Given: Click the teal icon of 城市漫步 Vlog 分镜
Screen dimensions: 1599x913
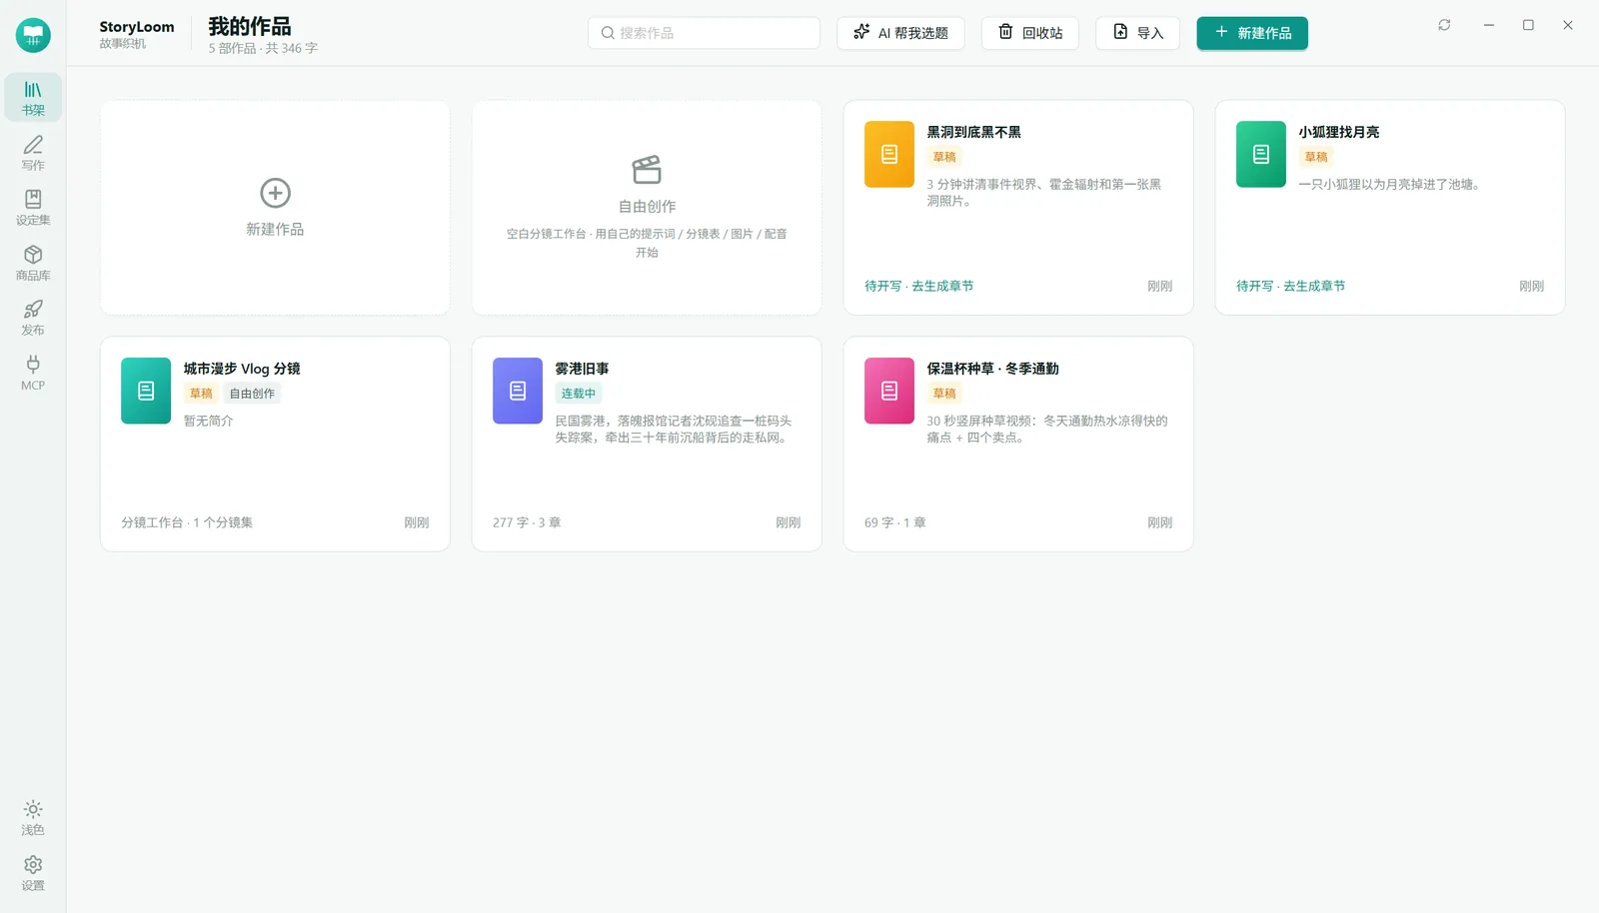Looking at the screenshot, I should tap(146, 391).
